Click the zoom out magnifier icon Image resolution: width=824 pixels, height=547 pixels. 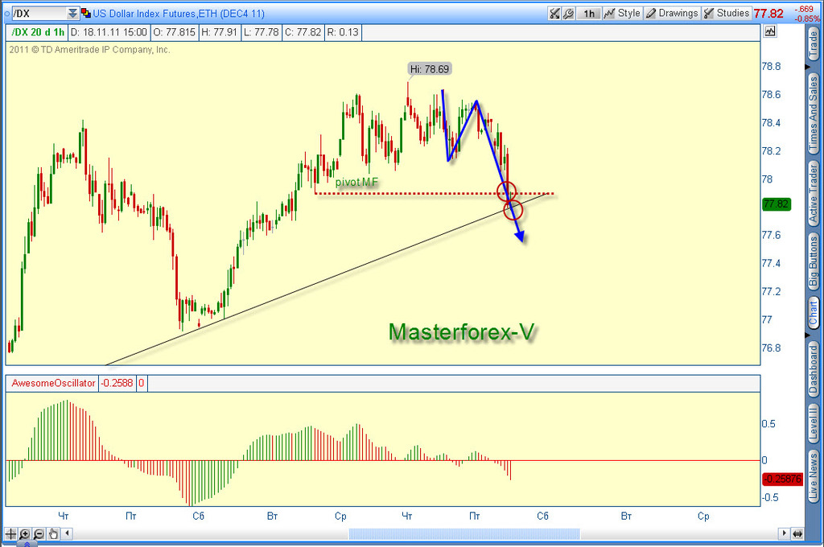click(39, 534)
